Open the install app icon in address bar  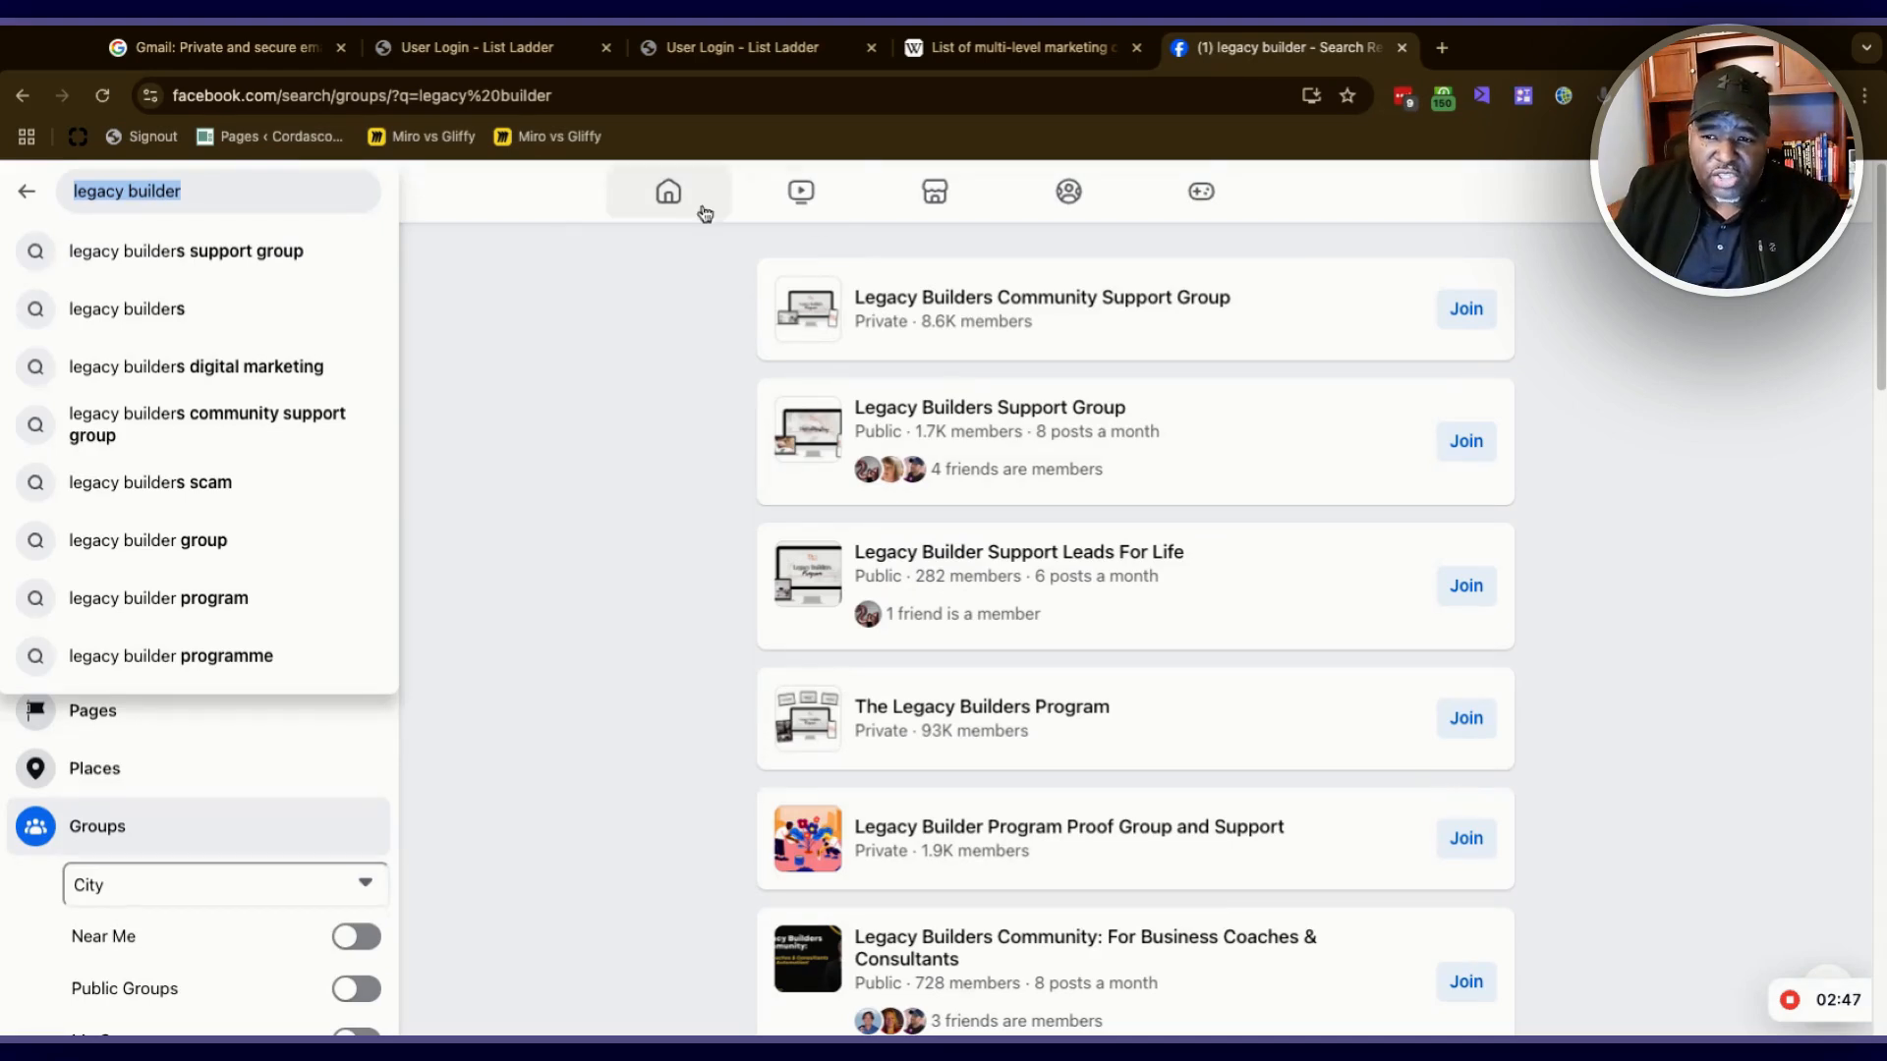pyautogui.click(x=1311, y=95)
